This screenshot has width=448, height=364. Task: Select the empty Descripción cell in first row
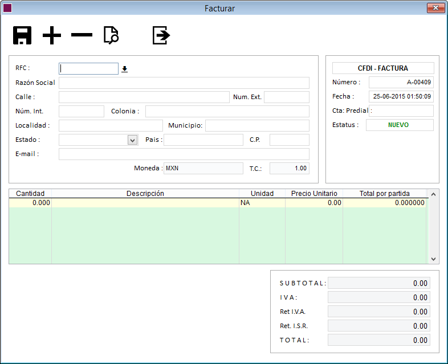(x=145, y=203)
